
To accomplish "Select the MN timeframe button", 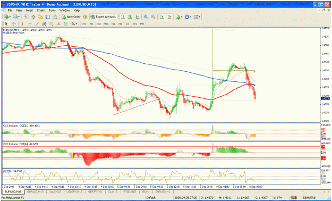I will pyautogui.click(x=142, y=24).
